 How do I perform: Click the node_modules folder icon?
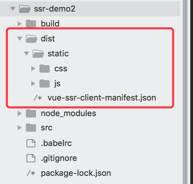(31, 113)
